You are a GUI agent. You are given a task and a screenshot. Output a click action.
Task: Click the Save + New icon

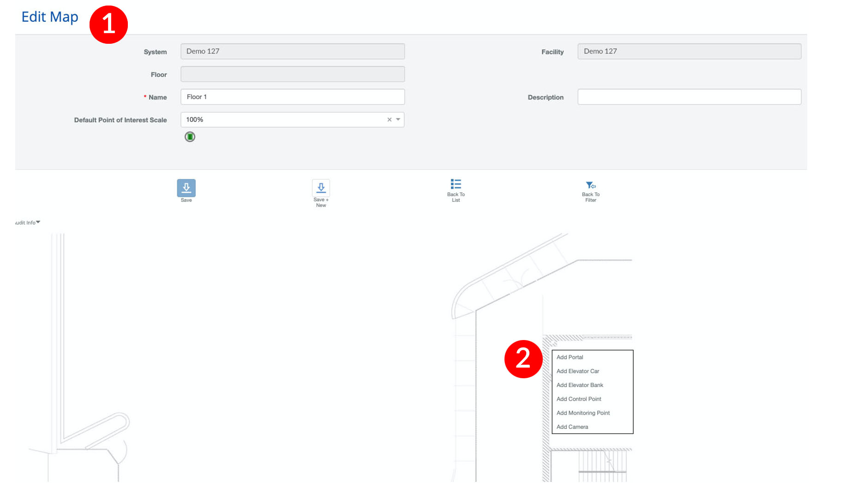321,188
